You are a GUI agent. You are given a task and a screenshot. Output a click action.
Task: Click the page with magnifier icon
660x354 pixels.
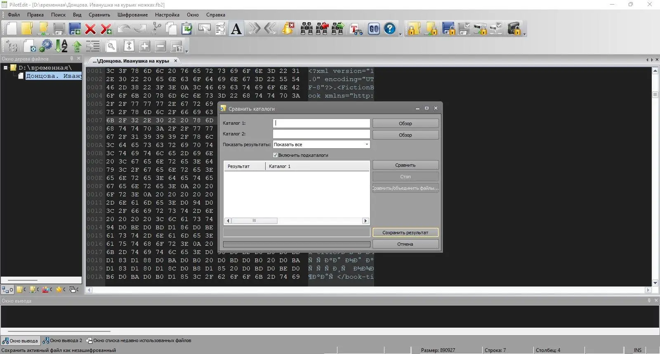click(111, 46)
